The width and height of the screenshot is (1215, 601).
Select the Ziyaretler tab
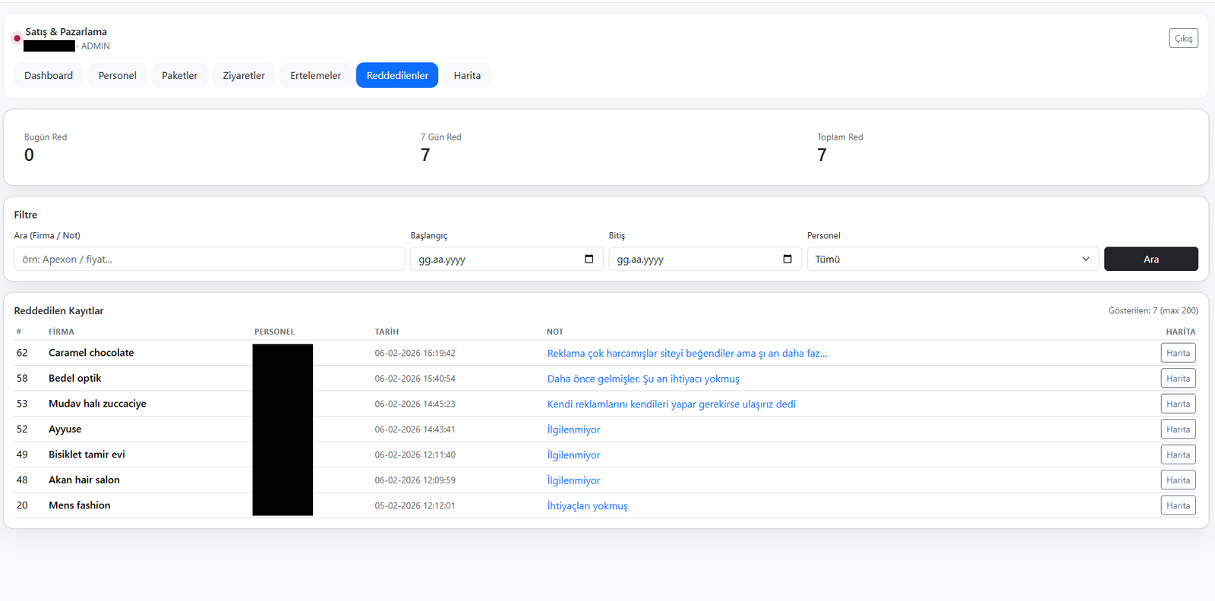point(244,75)
